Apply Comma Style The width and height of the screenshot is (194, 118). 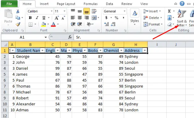click(x=123, y=18)
